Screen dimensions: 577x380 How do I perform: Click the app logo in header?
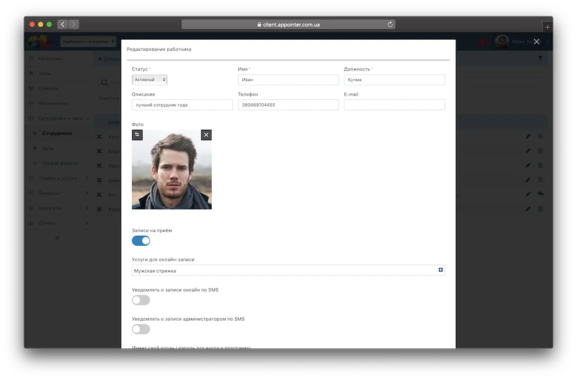39,42
